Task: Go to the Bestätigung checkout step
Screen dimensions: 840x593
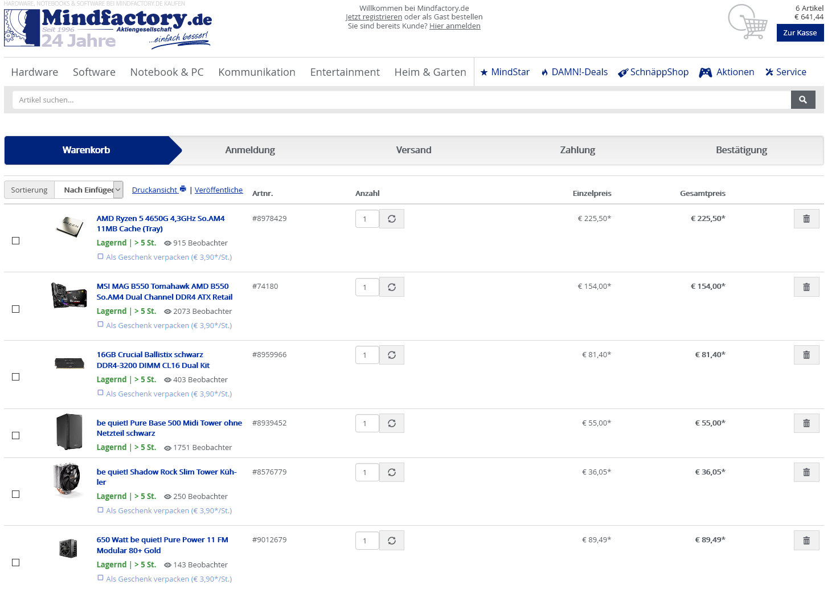Action: click(741, 150)
